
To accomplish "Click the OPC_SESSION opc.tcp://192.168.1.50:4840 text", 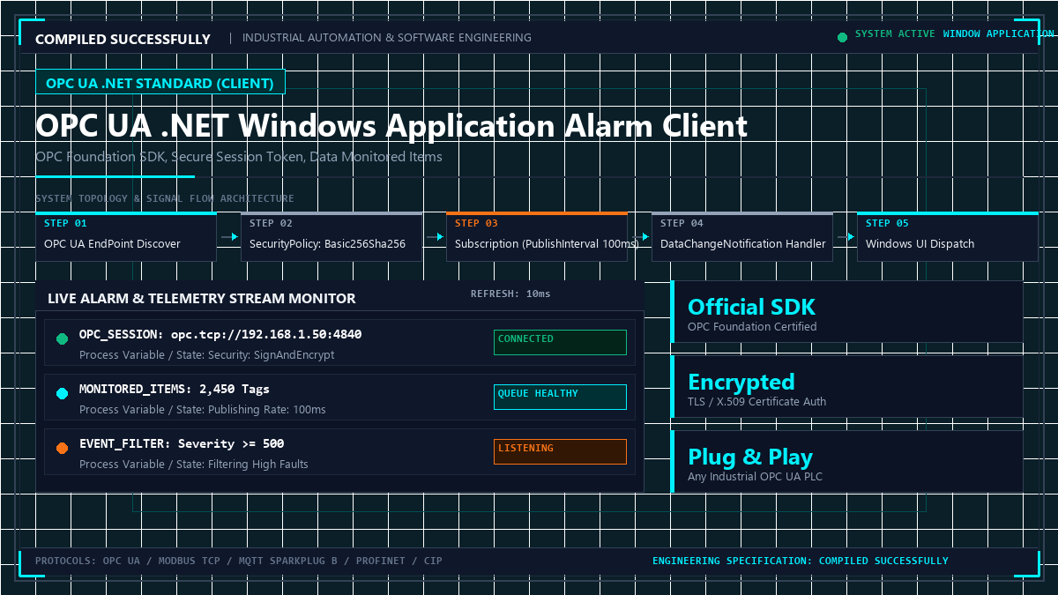I will [x=220, y=335].
